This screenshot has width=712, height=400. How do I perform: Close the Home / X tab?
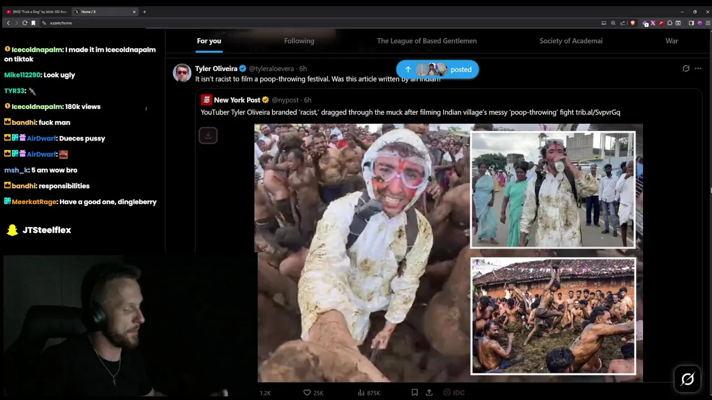coord(134,12)
